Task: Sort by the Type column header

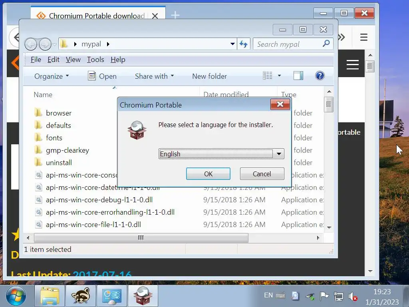Action: click(289, 94)
